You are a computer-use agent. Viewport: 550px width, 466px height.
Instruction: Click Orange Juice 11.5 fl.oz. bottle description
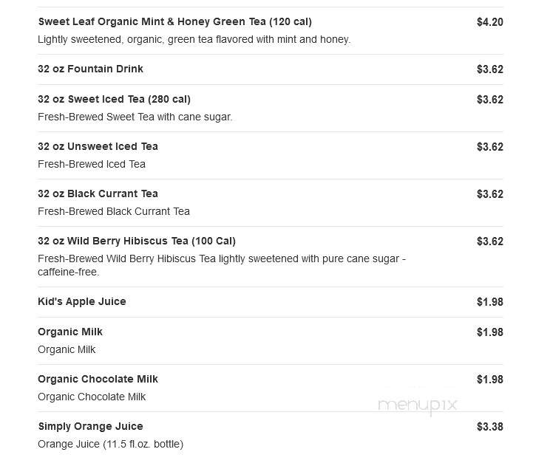tap(110, 445)
